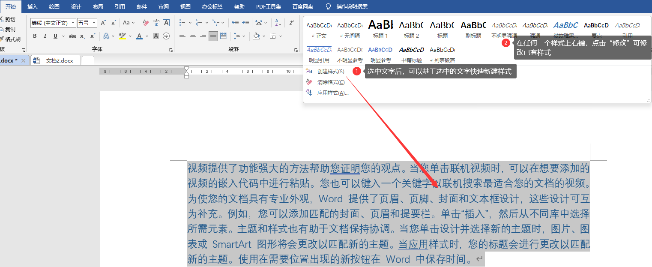652x267 pixels.
Task: Clear all formatting using the eraser icon
Action: pos(146,23)
